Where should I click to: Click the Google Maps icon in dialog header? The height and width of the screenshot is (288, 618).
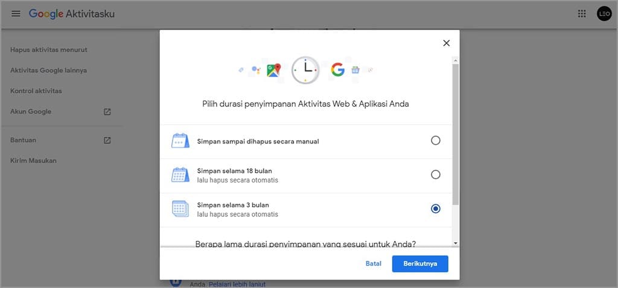click(x=275, y=70)
